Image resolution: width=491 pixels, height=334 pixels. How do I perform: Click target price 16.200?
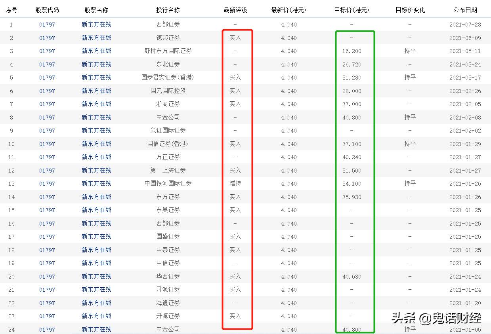click(x=352, y=51)
